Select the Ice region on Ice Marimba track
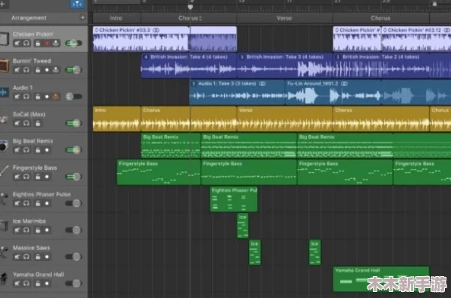 point(242,226)
